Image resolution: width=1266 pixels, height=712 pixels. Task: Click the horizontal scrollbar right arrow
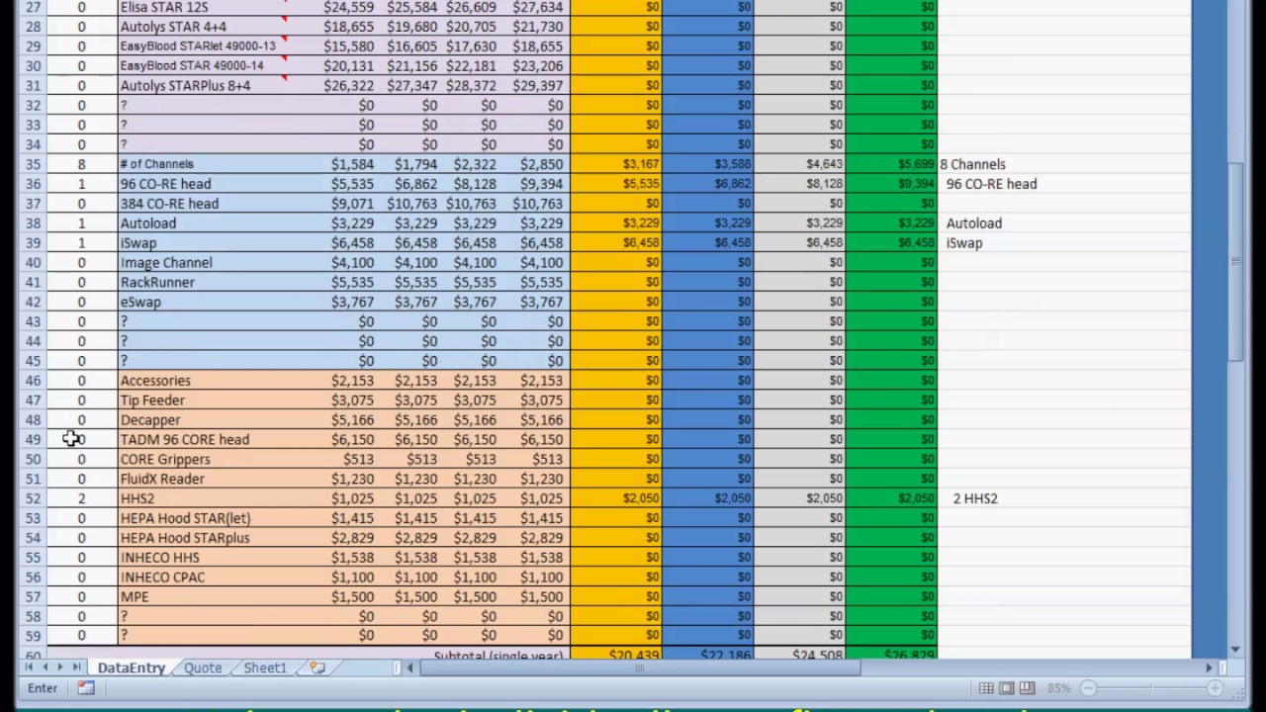(x=1209, y=668)
